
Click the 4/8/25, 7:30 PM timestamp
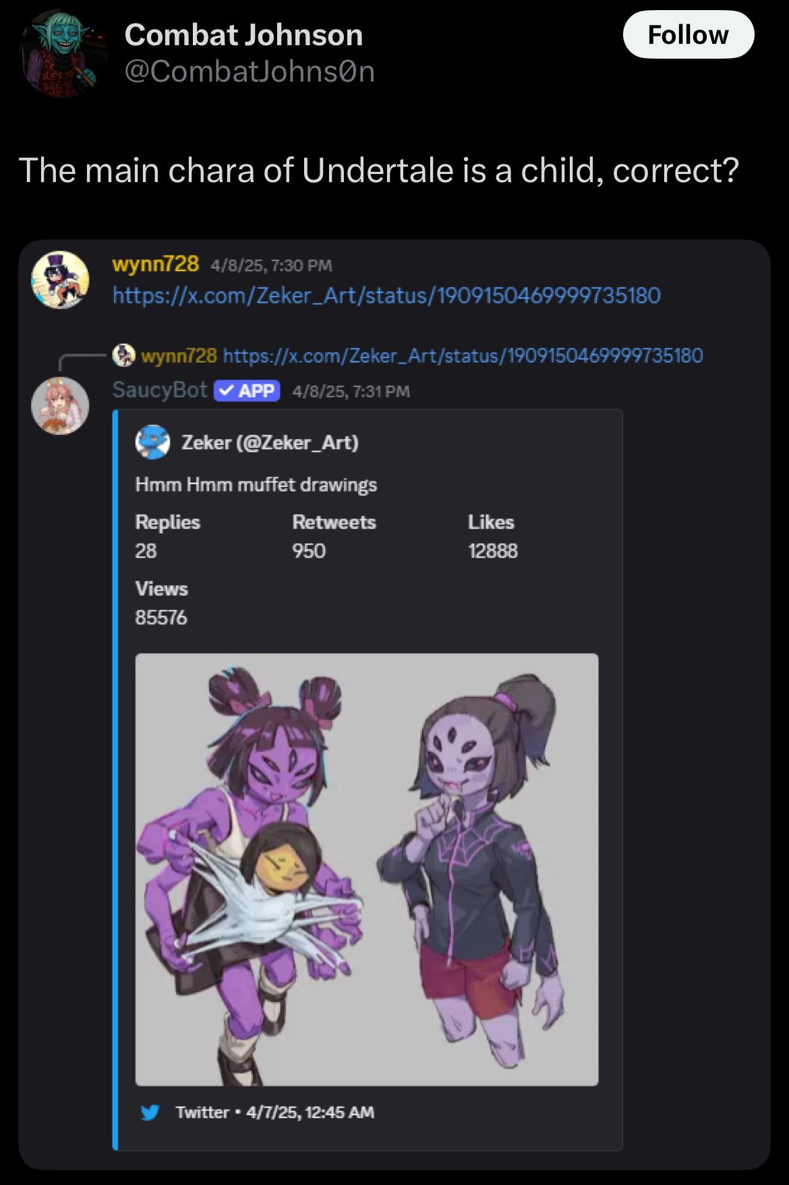(x=271, y=265)
